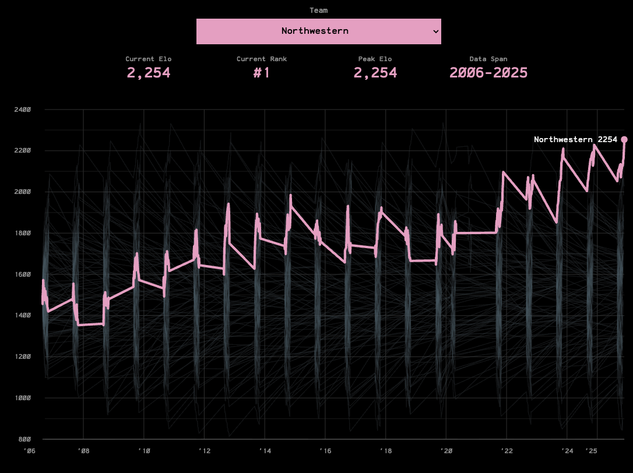Click the Current Elo value 2,254

(x=149, y=73)
